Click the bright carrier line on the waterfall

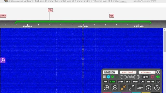coord(83,60)
